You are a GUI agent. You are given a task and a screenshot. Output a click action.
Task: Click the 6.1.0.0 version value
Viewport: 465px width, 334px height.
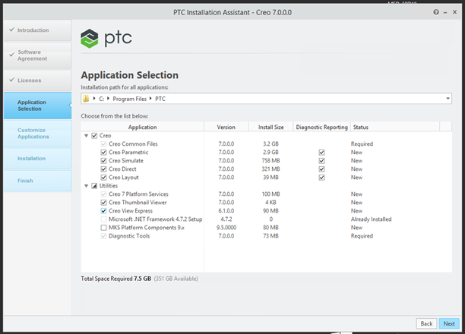tap(226, 211)
